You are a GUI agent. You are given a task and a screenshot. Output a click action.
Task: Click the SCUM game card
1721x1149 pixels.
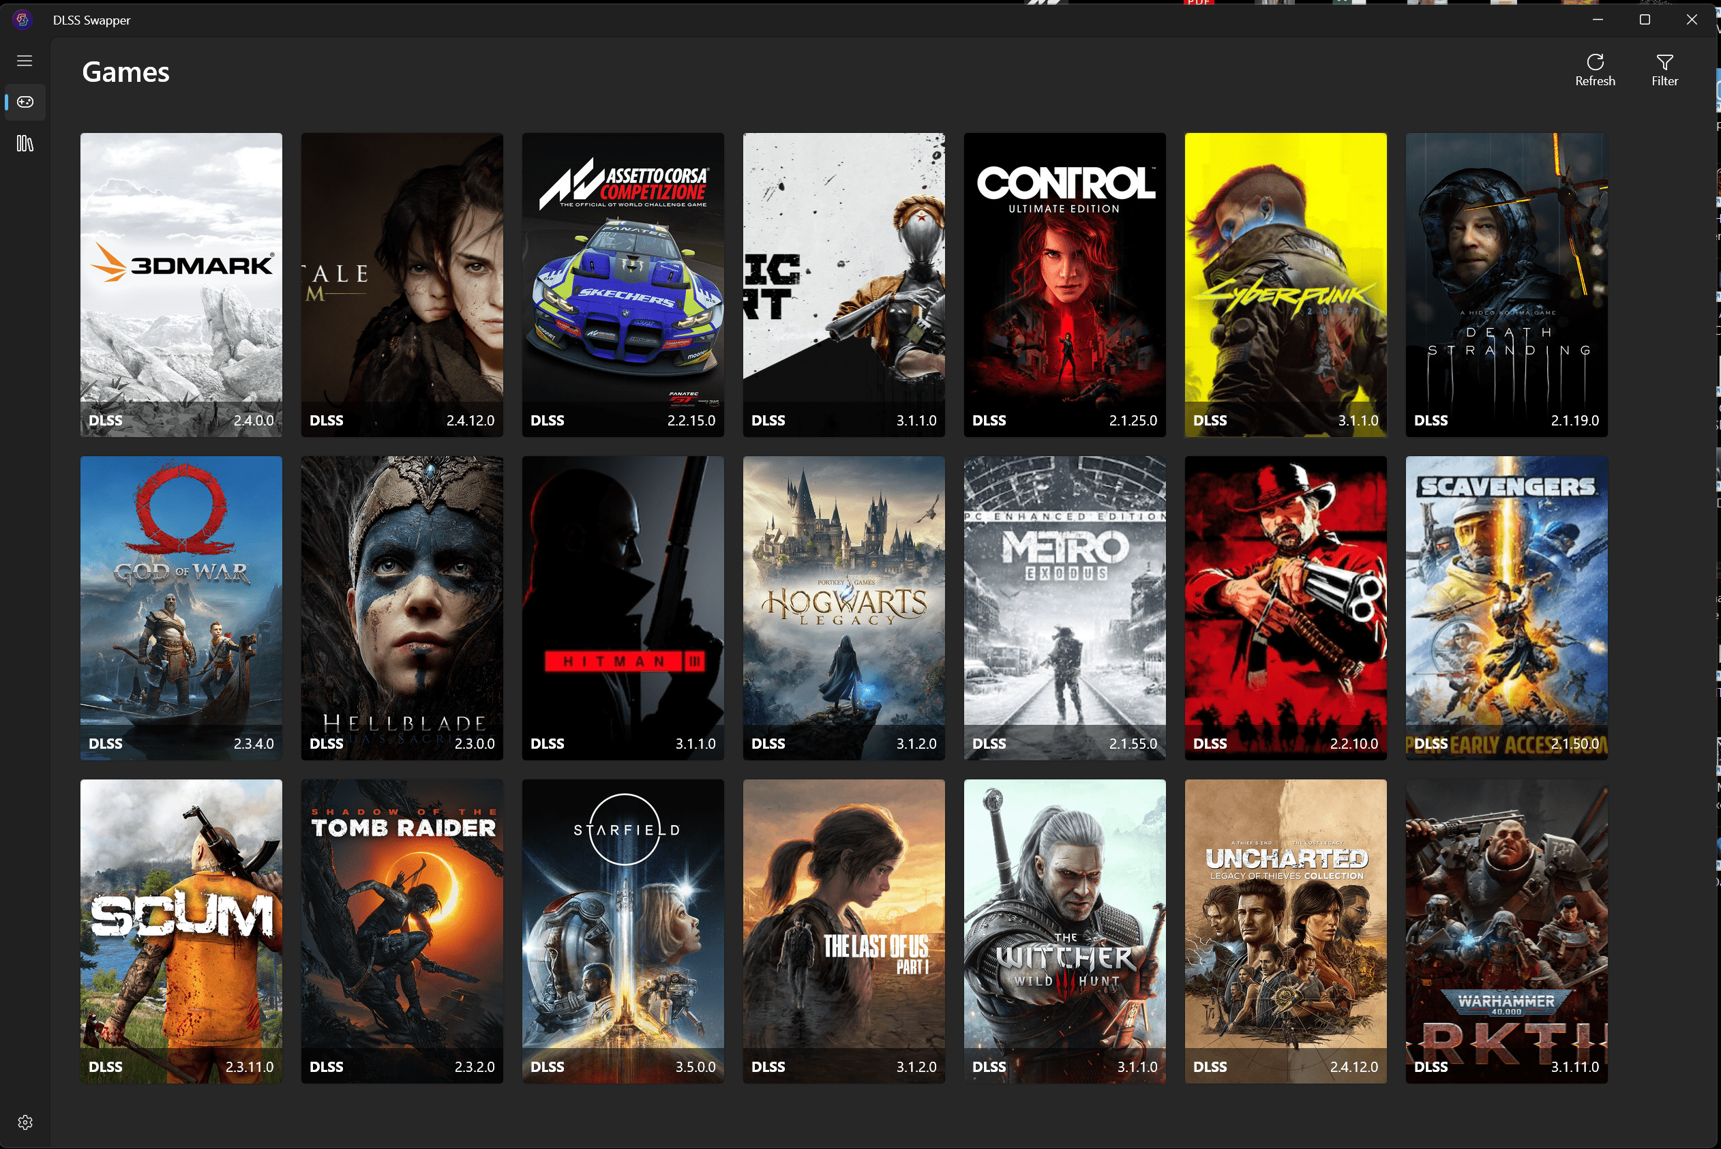pyautogui.click(x=181, y=931)
